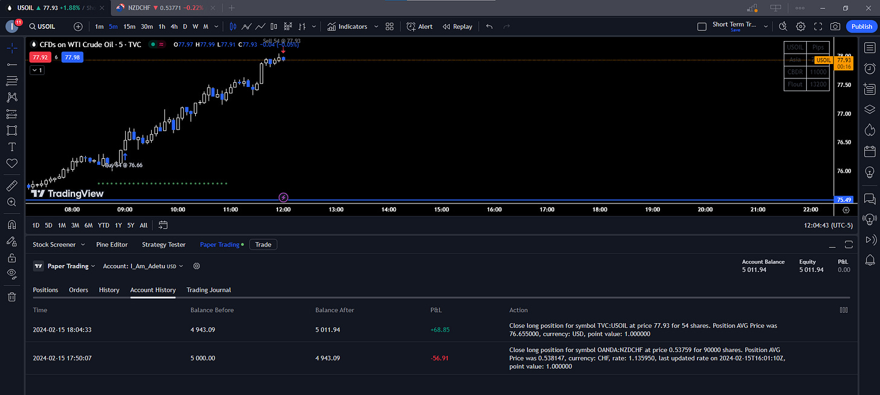Click the add symbol plus icon
The height and width of the screenshot is (395, 880).
point(79,27)
